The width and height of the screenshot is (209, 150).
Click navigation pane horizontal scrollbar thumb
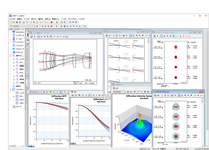pos(13,146)
